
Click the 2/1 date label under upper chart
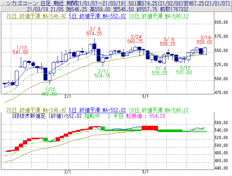click(x=68, y=96)
